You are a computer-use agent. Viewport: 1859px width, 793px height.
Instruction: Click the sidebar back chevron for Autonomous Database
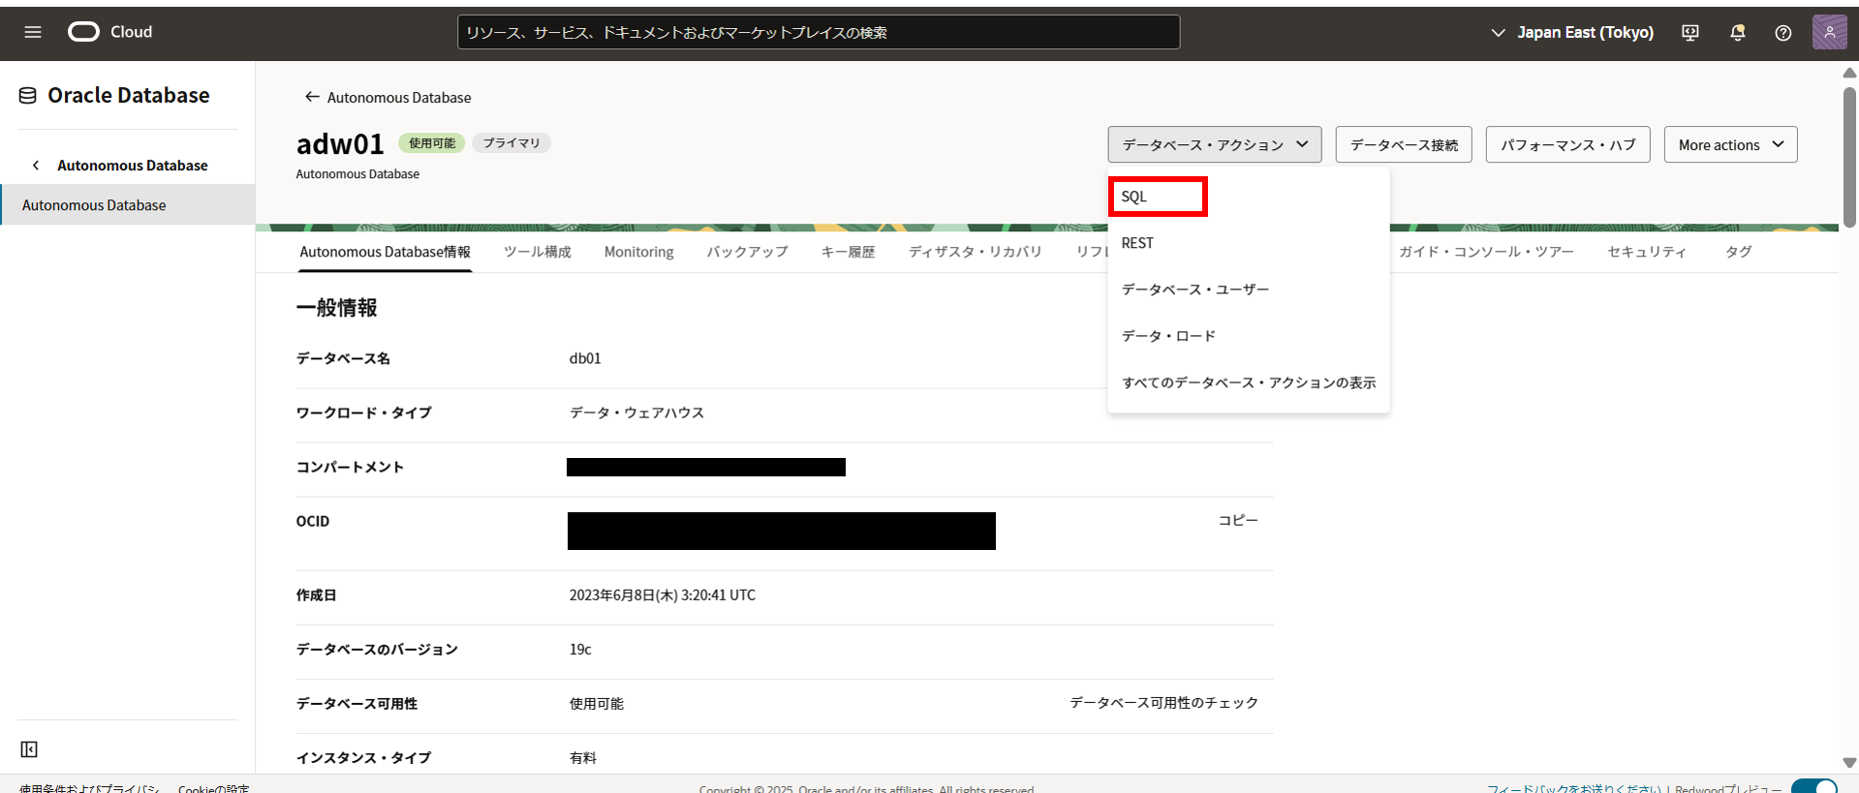pos(36,166)
